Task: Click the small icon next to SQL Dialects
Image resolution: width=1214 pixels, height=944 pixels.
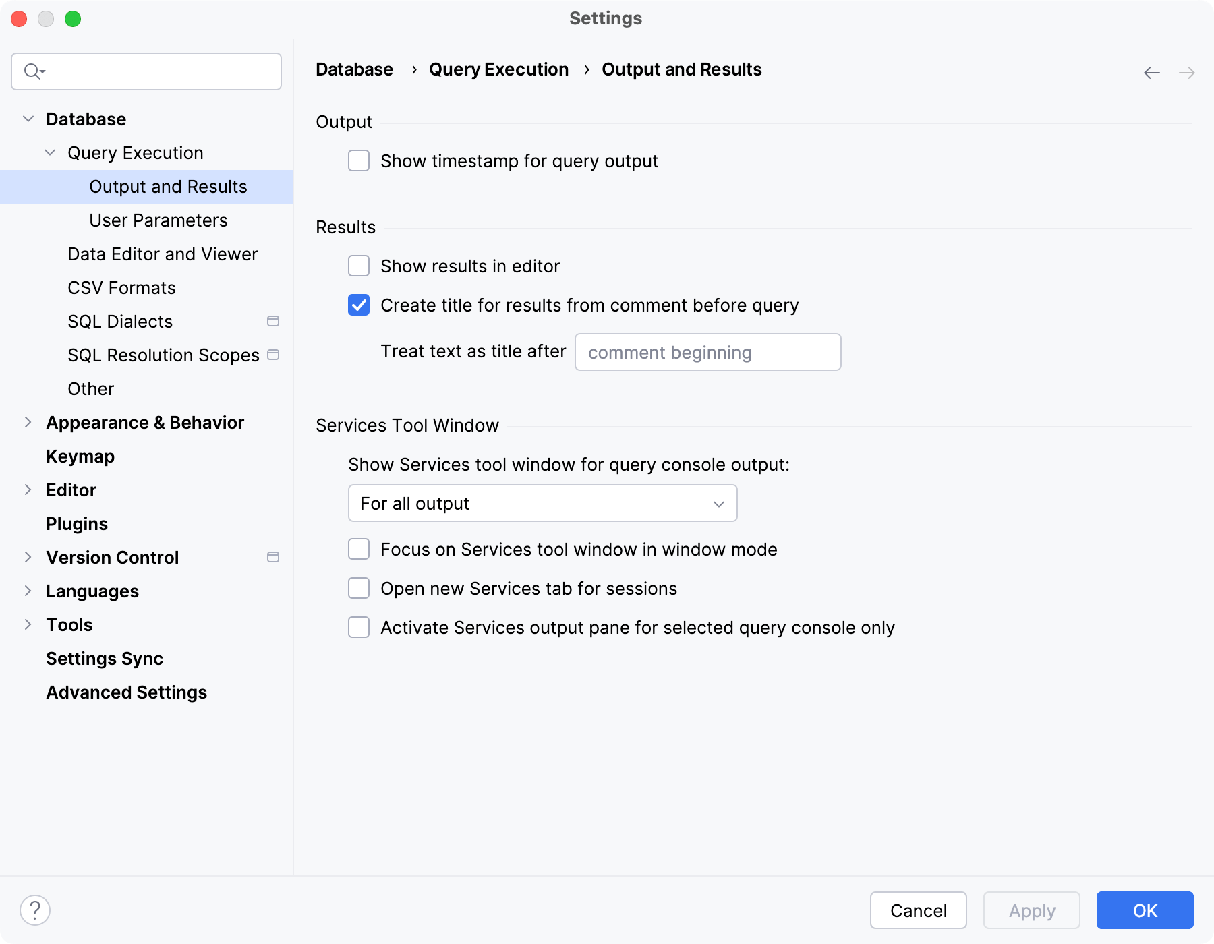Action: pyautogui.click(x=272, y=321)
